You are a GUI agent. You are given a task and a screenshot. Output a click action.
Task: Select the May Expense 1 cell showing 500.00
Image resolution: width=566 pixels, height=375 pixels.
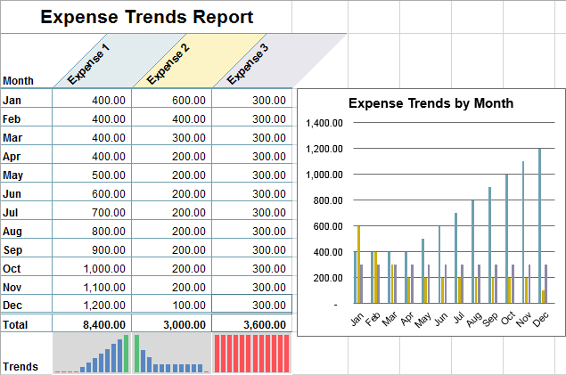pyautogui.click(x=92, y=175)
